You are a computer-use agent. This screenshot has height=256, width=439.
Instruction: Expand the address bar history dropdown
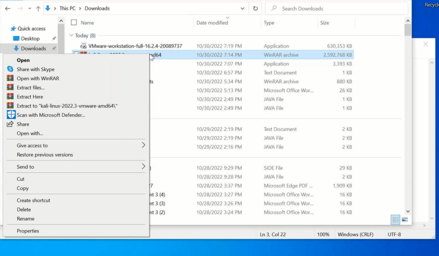point(243,9)
